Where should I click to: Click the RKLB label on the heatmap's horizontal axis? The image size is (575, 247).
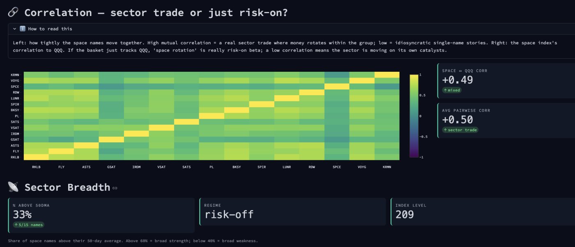point(36,167)
